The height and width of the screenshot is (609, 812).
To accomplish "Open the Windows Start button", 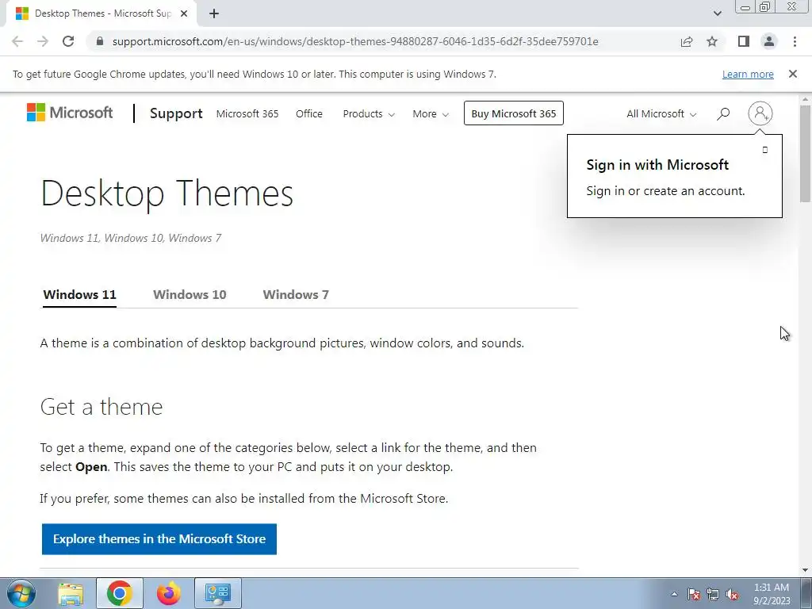I will [21, 593].
